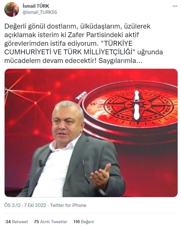The image size is (181, 229).
Task: Open the attached photo of the gray-jacketed man
Action: pos(91,133)
